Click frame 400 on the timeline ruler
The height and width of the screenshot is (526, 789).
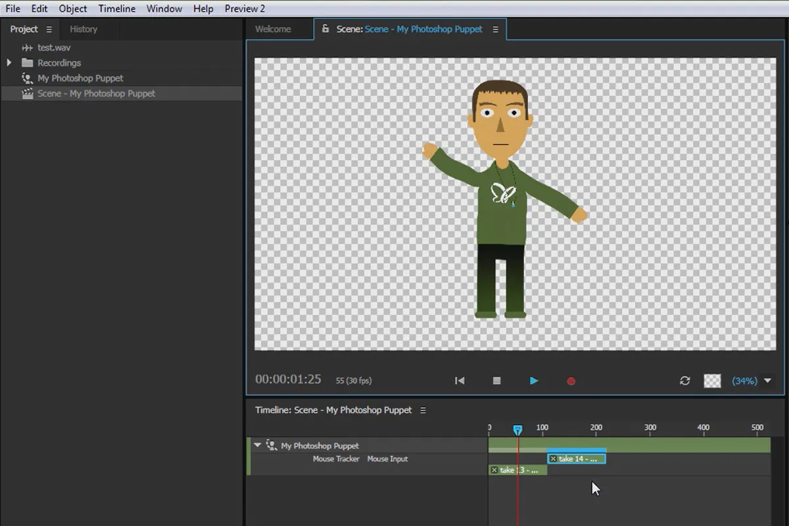coord(704,427)
